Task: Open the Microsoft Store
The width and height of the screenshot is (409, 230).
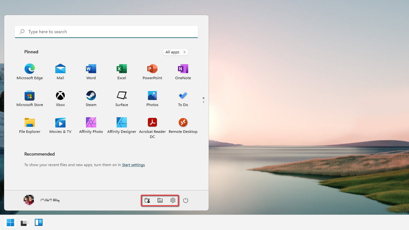Action: tap(29, 96)
